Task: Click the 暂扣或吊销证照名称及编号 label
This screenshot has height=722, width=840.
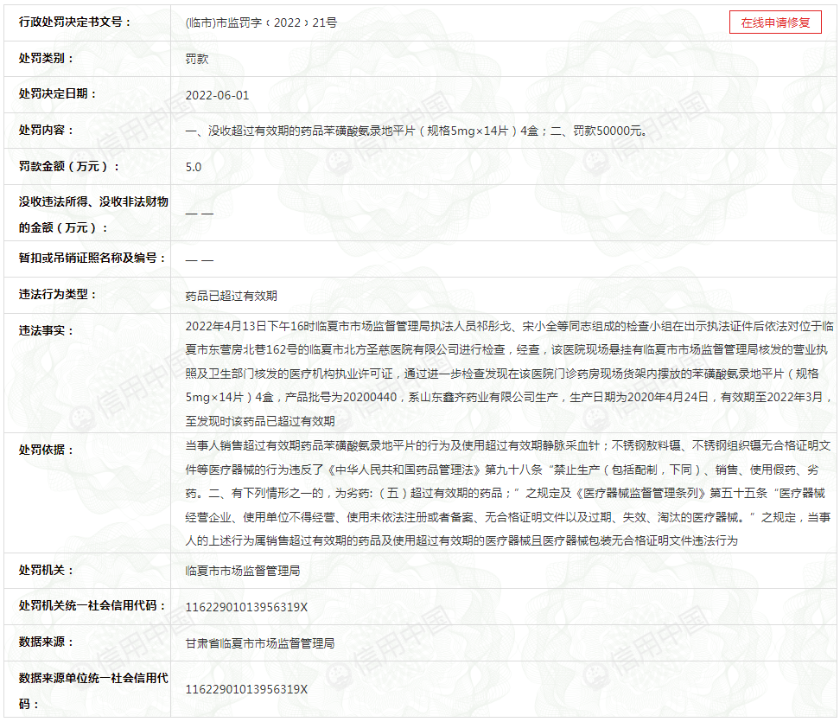Action: [92, 259]
